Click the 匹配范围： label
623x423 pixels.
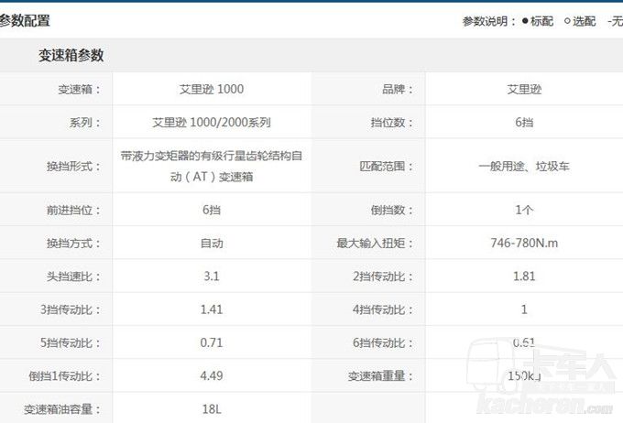[x=387, y=166]
